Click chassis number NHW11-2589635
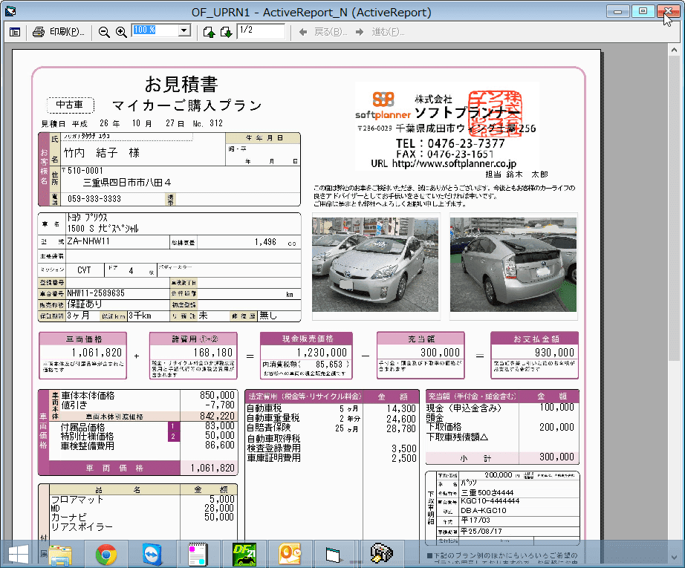 coord(96,293)
